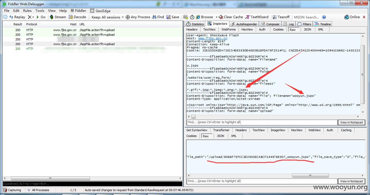Expand the Browse dropdown arrow
The height and width of the screenshot is (195, 370).
tap(216, 17)
